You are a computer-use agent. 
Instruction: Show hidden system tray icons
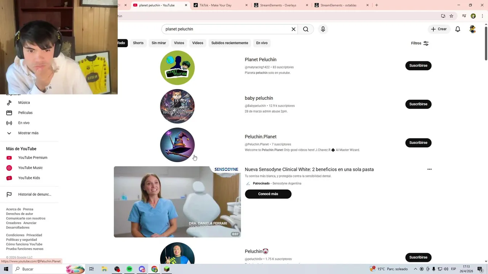point(415,269)
